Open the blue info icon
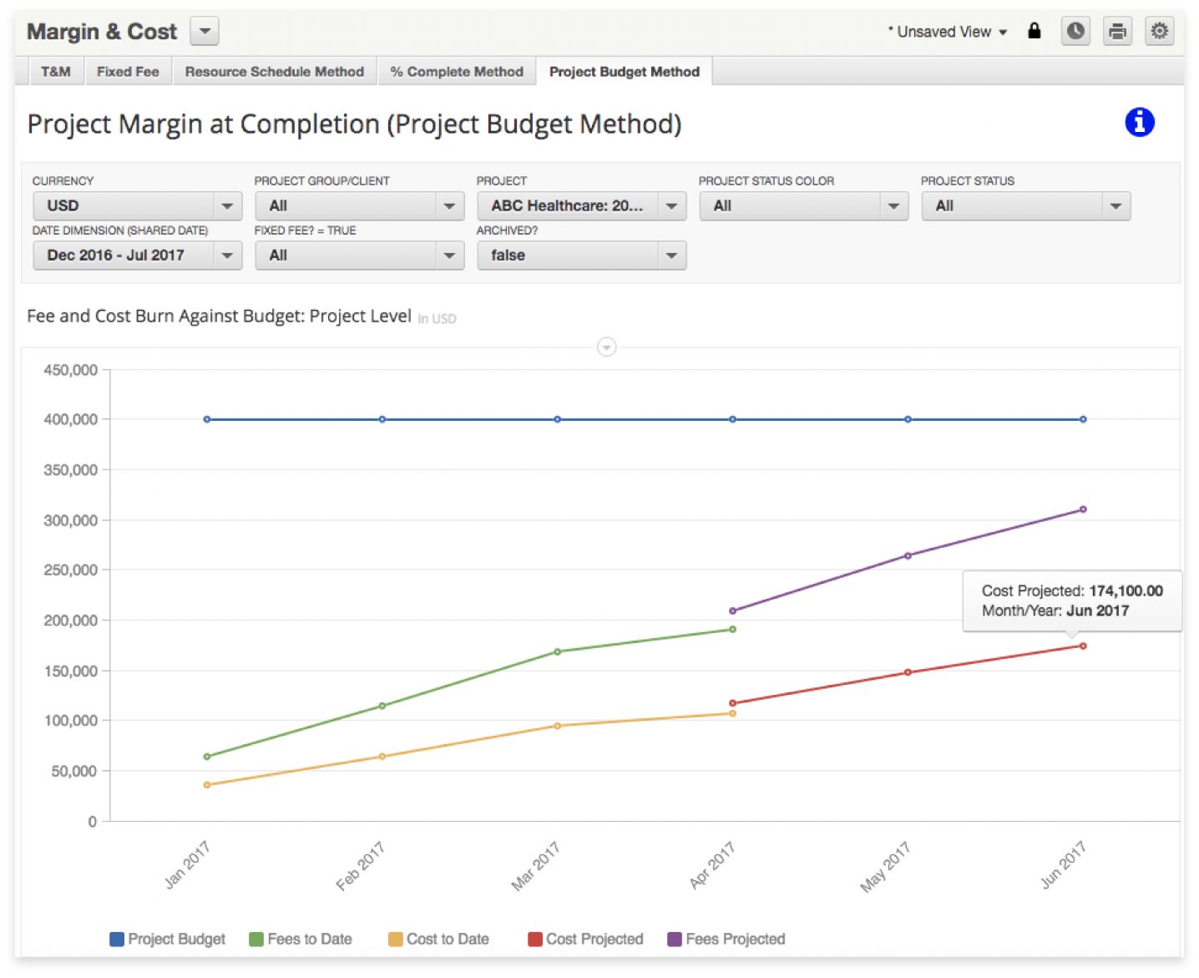 click(1139, 123)
